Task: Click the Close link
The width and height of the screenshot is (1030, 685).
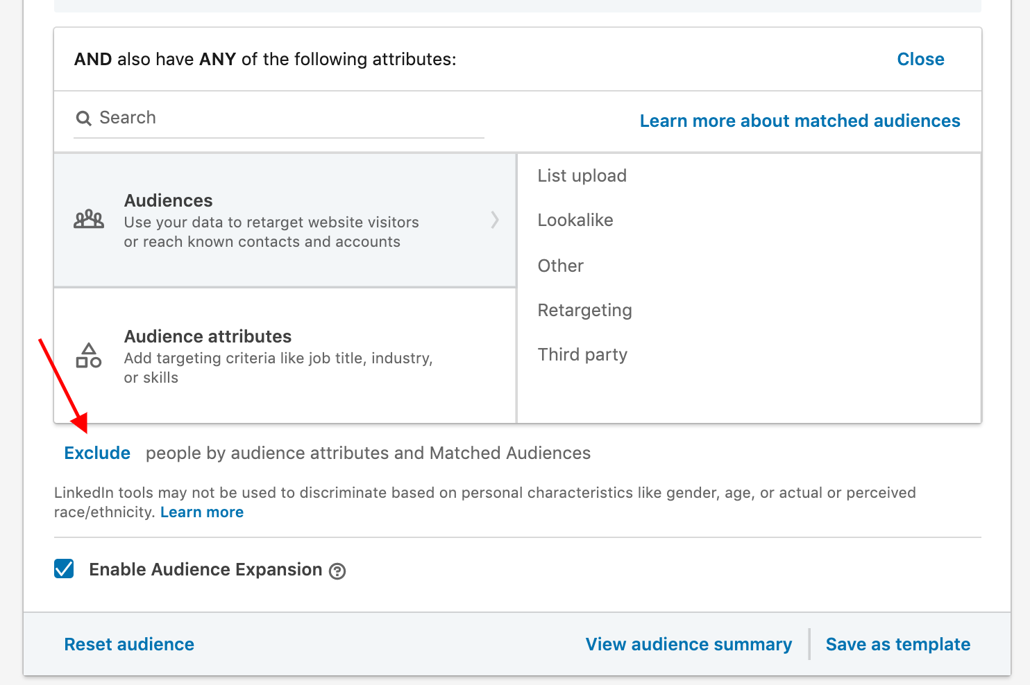Action: [920, 60]
